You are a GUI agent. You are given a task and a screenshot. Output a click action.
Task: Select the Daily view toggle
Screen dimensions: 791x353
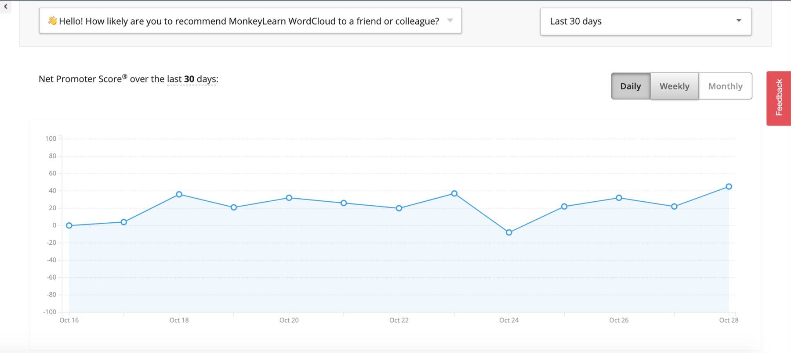pos(630,86)
